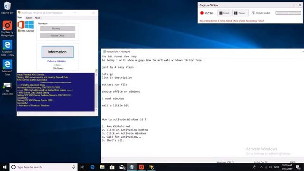Open the Windows Start menu
The image size is (304, 171).
tap(5, 167)
